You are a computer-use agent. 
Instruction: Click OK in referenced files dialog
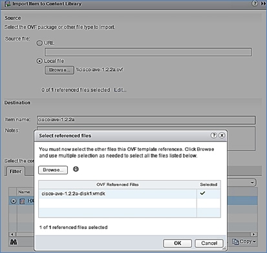(x=178, y=243)
